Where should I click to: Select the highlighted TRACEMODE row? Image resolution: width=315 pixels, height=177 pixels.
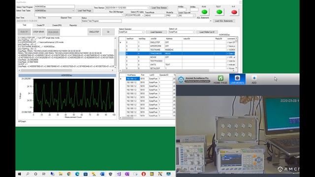point(177,54)
